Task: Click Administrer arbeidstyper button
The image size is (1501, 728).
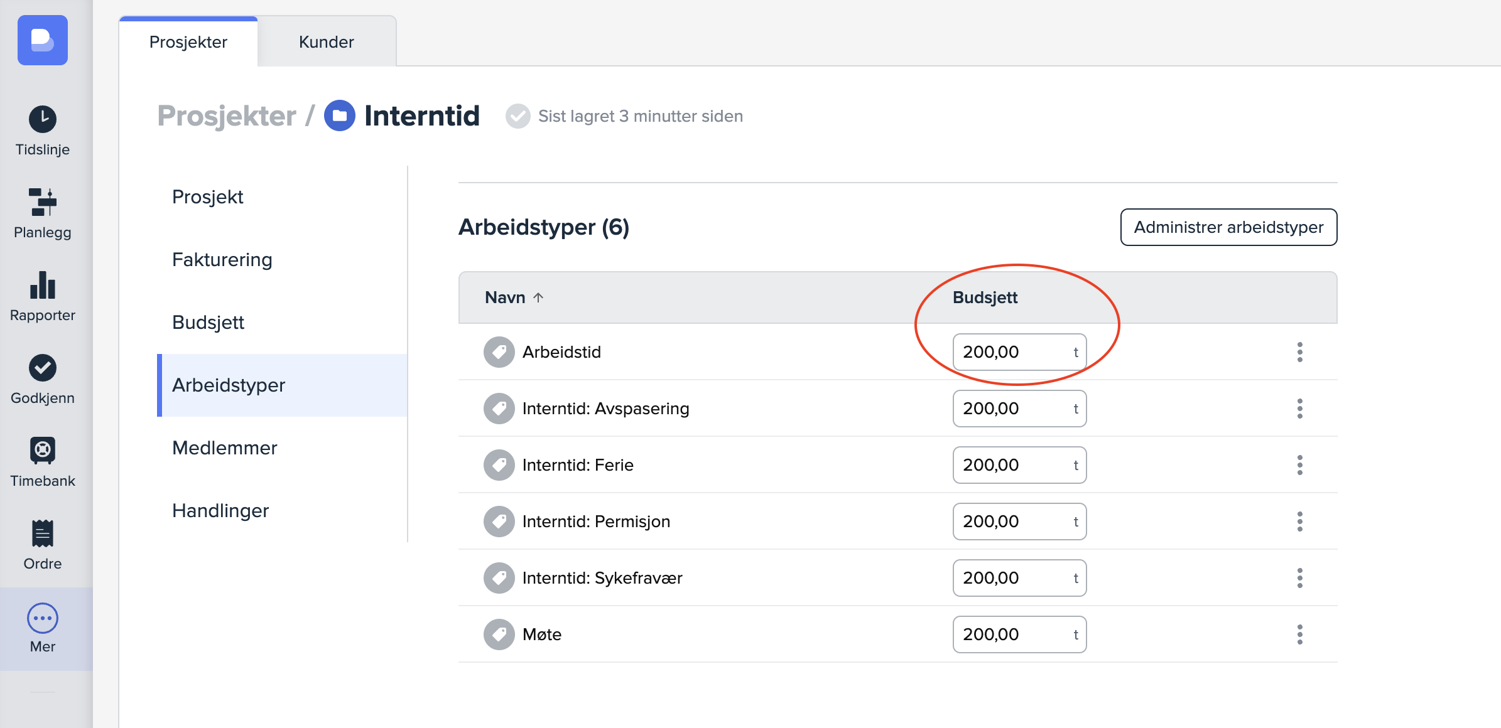Action: point(1228,227)
